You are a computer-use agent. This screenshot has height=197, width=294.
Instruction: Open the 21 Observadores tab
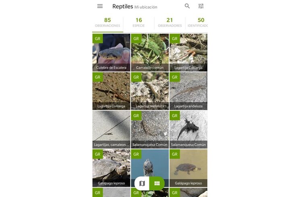[170, 22]
